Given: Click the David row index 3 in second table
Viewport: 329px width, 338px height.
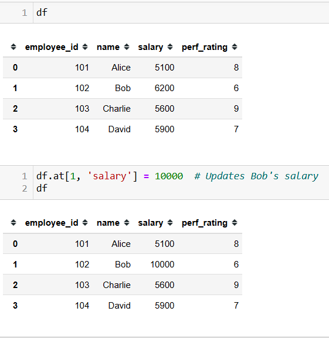Looking at the screenshot, I should tap(15, 306).
